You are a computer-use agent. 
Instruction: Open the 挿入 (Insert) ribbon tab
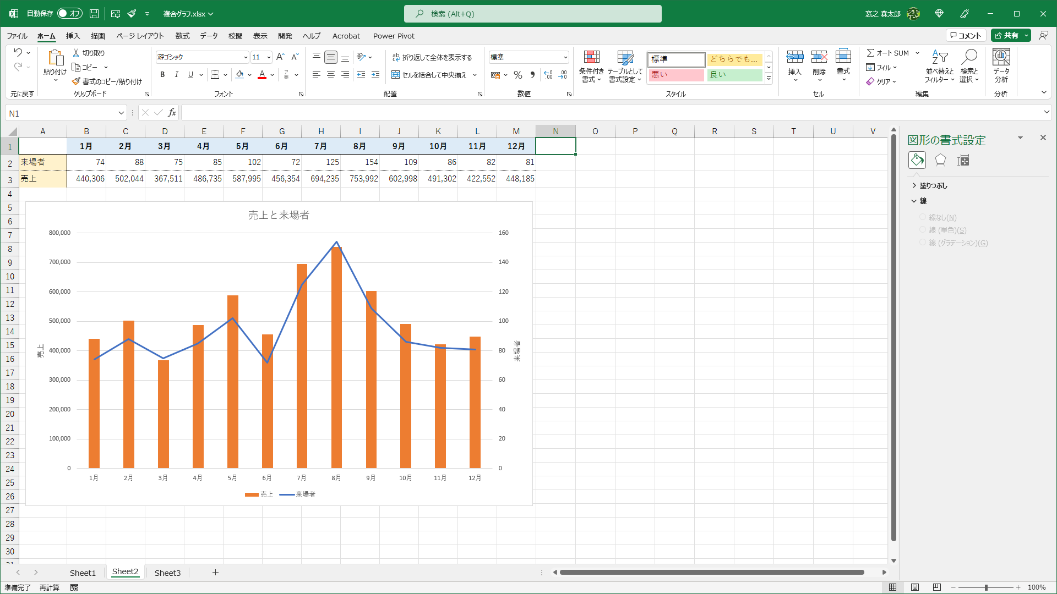[73, 36]
